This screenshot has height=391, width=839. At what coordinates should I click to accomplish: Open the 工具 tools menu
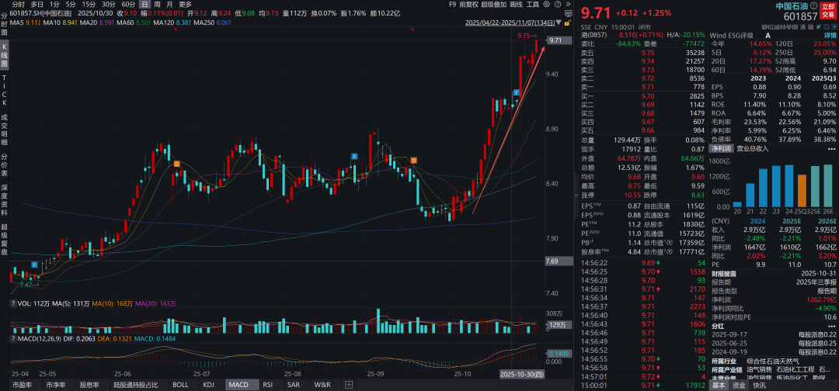(x=532, y=5)
